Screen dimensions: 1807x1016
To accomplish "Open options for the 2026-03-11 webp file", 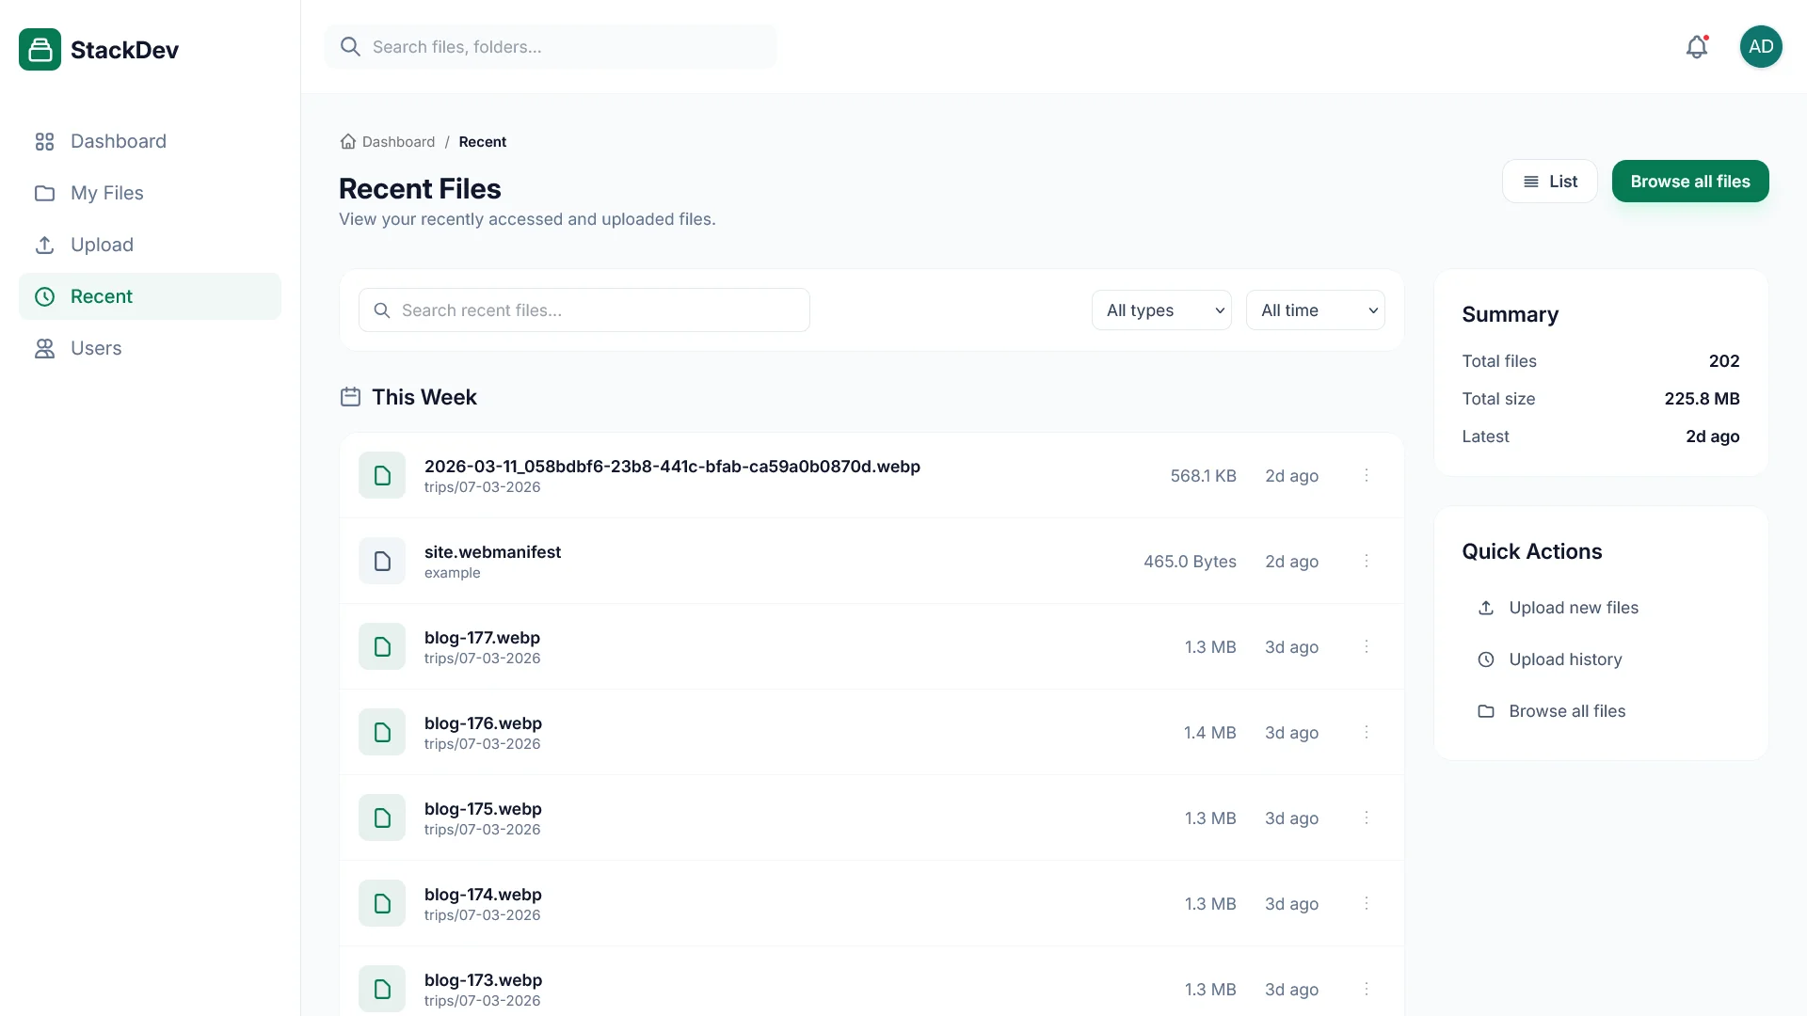I will [1367, 475].
